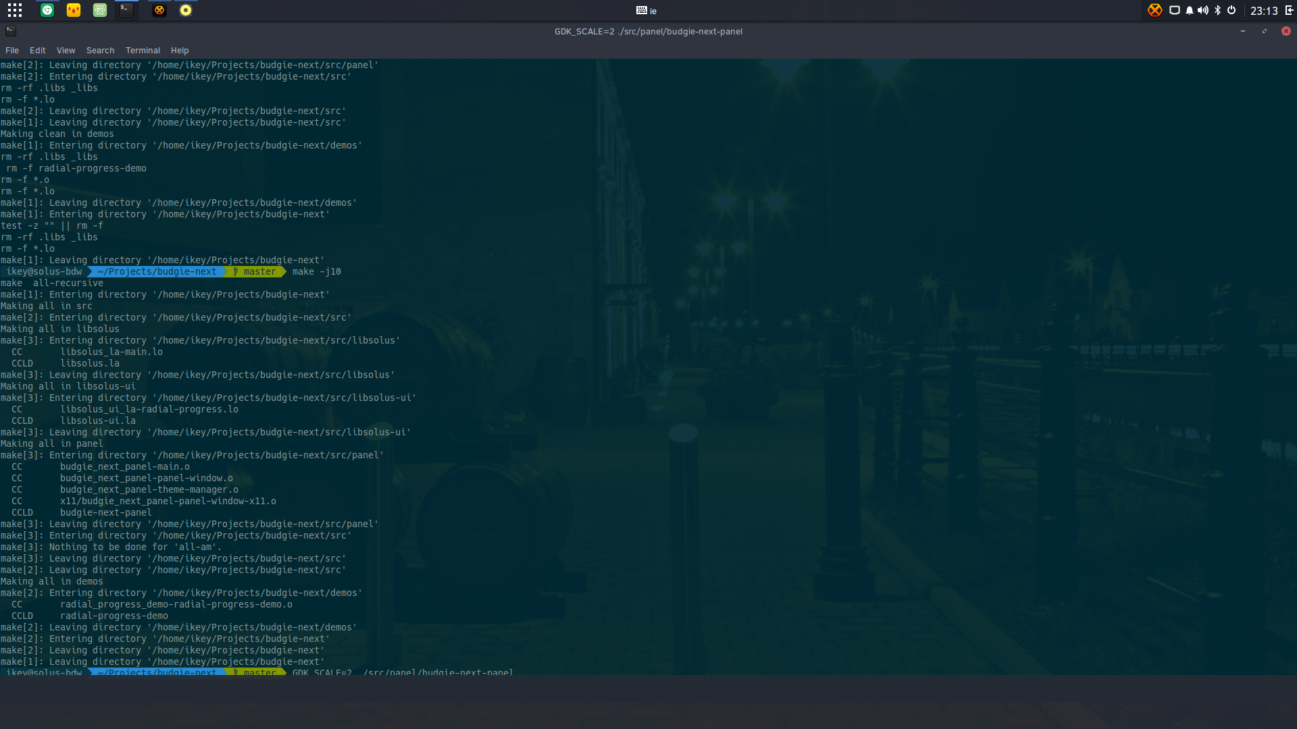Click 'radial-progress-demo' in the CCLD line
The image size is (1297, 729).
pyautogui.click(x=114, y=616)
